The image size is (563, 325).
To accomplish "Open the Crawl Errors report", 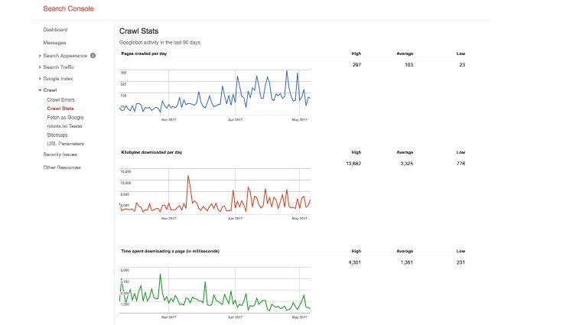I will (x=60, y=100).
